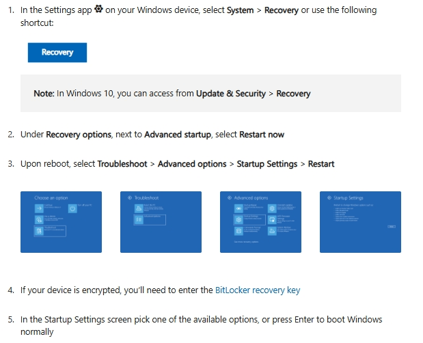Click the blue Recovery shortcut button
The width and height of the screenshot is (423, 343).
(57, 53)
